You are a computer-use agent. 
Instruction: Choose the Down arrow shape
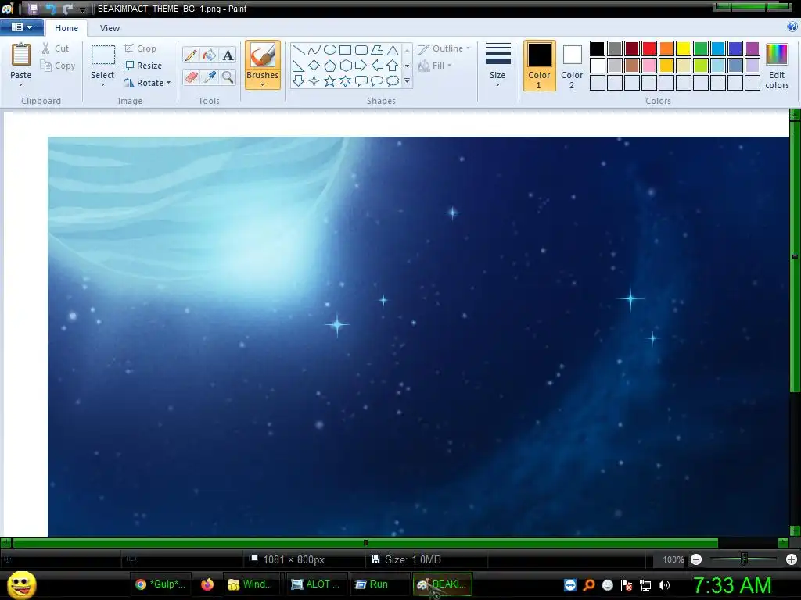298,80
